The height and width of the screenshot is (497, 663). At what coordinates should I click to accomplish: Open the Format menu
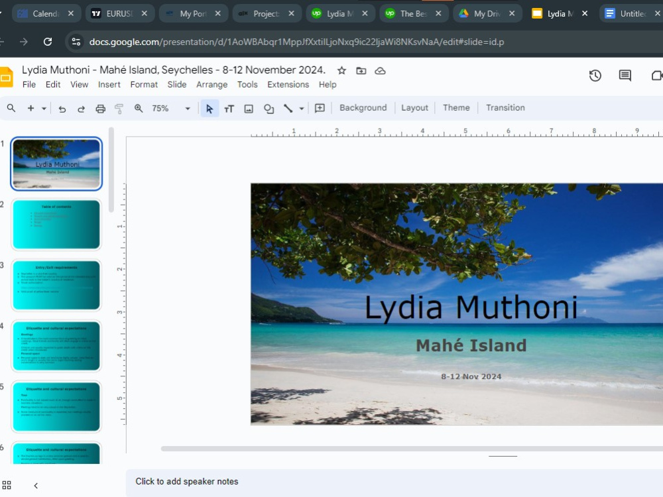coord(144,85)
